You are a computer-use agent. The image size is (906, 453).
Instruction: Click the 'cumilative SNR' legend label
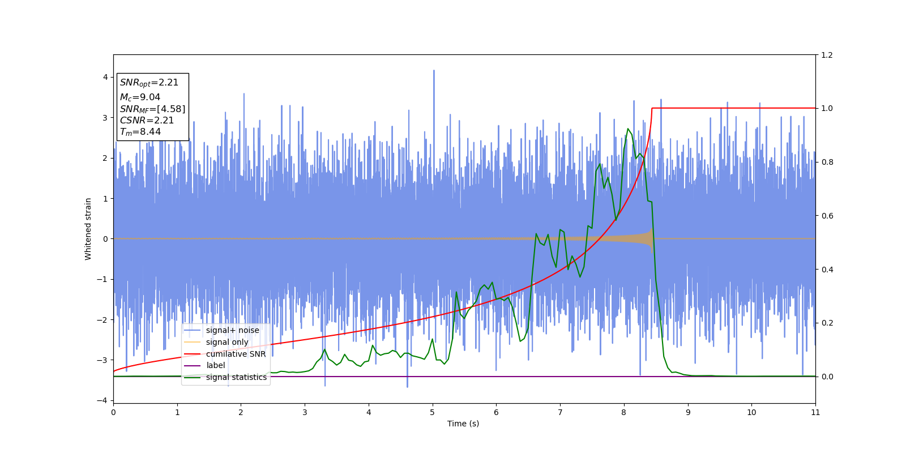click(236, 354)
